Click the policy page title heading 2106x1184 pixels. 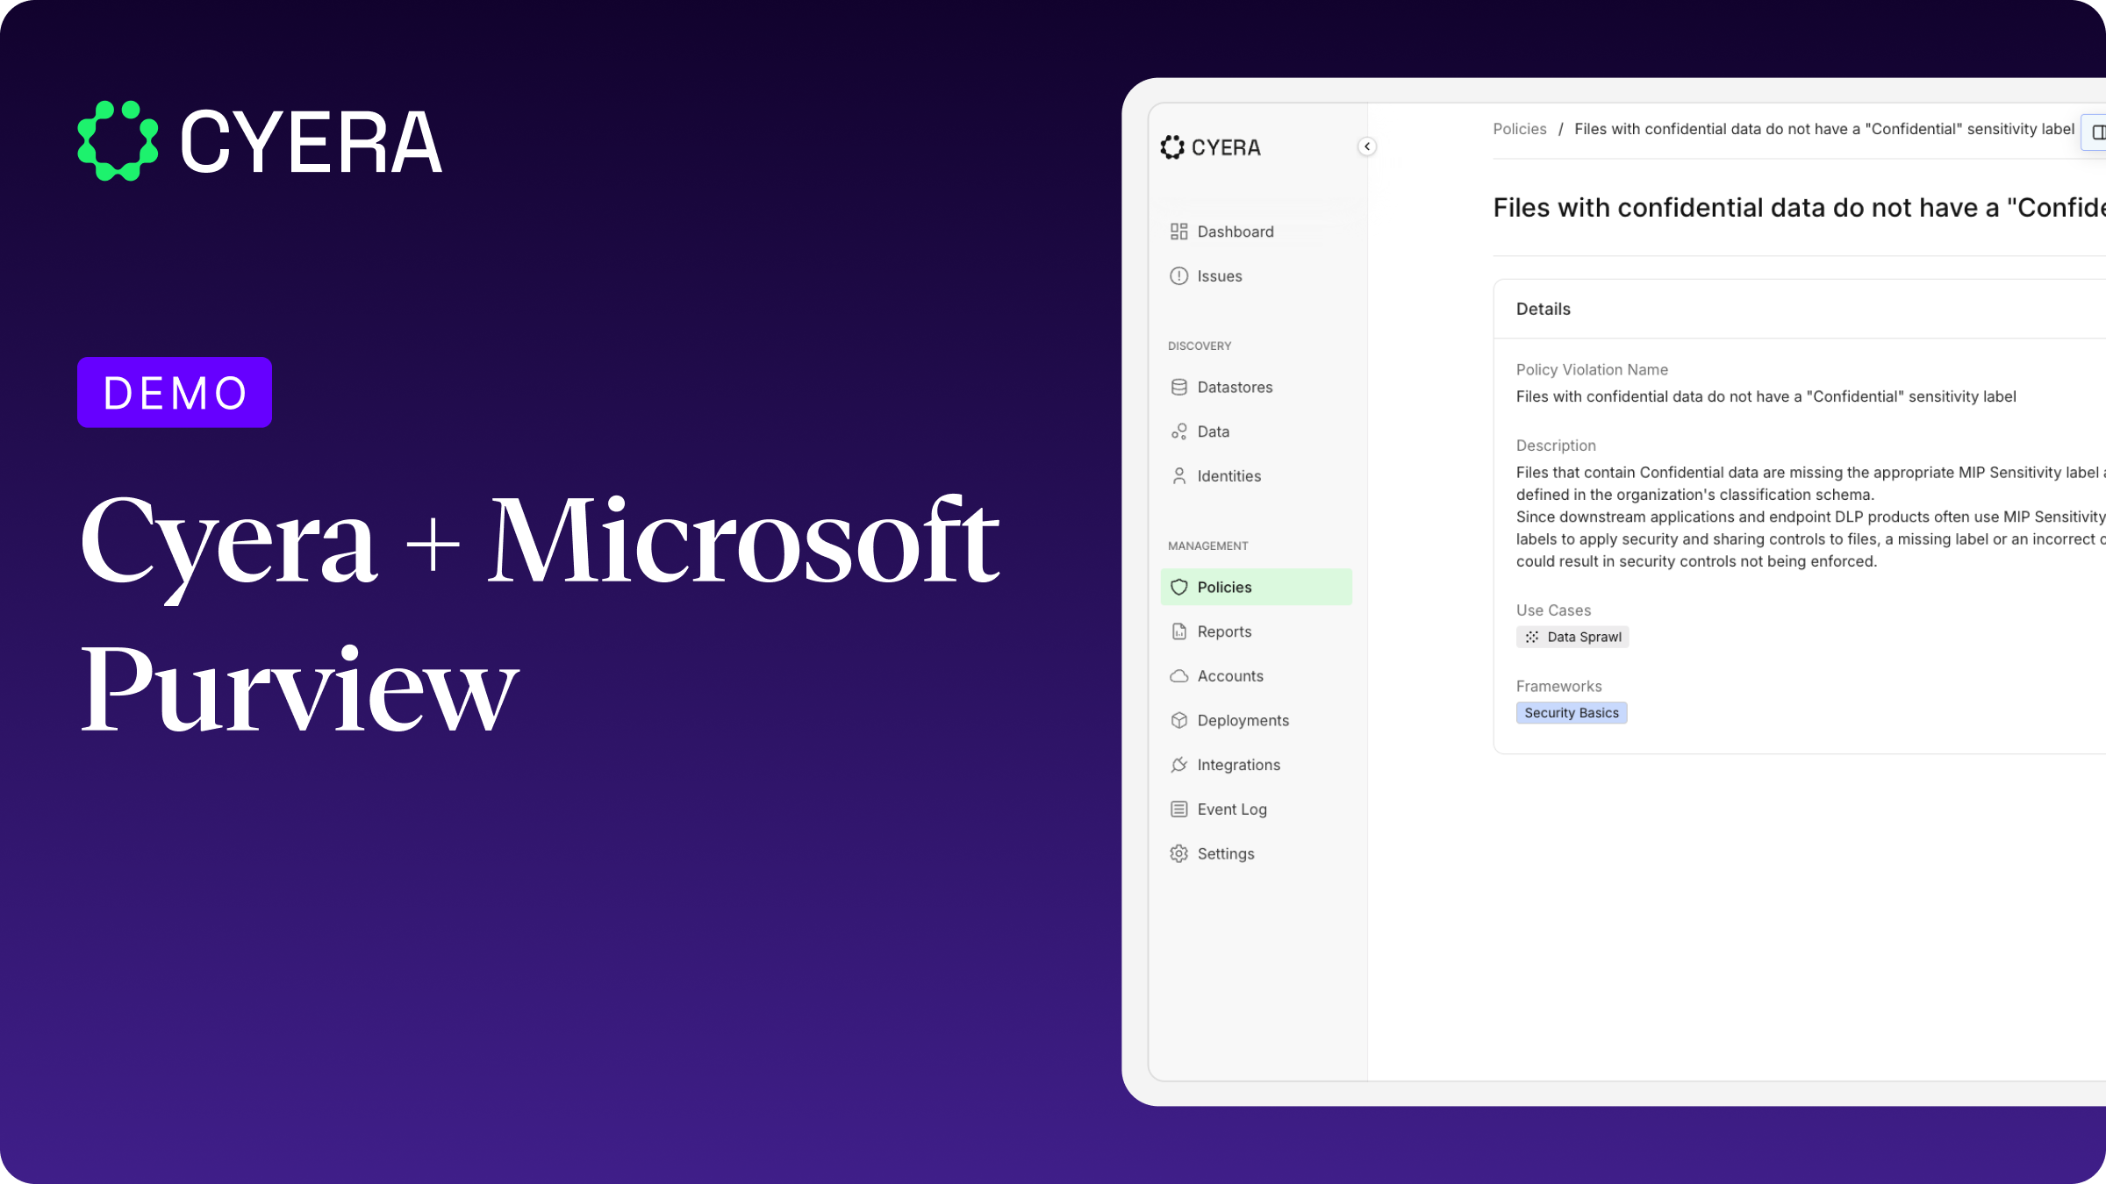[x=1799, y=208]
